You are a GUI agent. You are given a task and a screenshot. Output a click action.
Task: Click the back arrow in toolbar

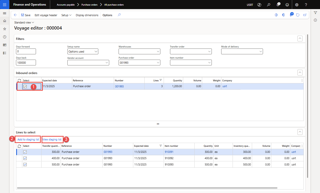click(15, 15)
